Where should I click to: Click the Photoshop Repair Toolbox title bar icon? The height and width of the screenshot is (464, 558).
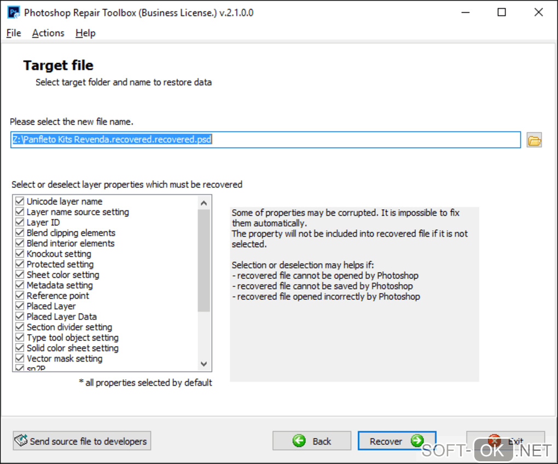[14, 13]
